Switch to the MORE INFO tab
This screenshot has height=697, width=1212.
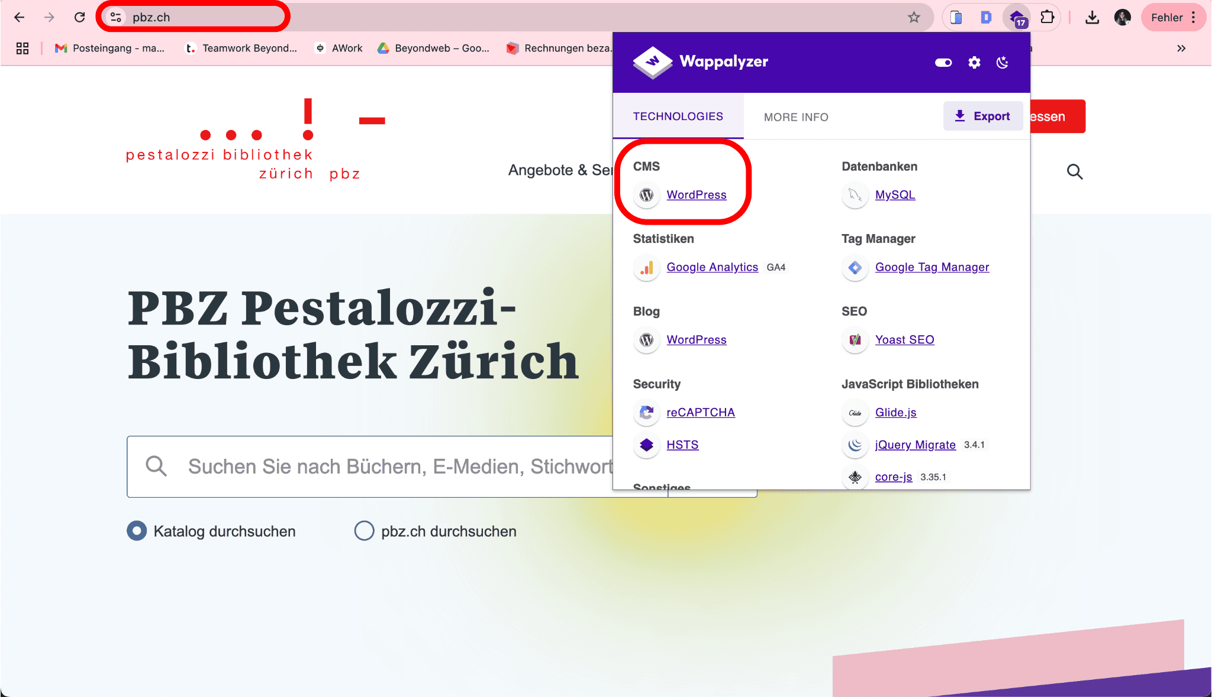tap(796, 117)
